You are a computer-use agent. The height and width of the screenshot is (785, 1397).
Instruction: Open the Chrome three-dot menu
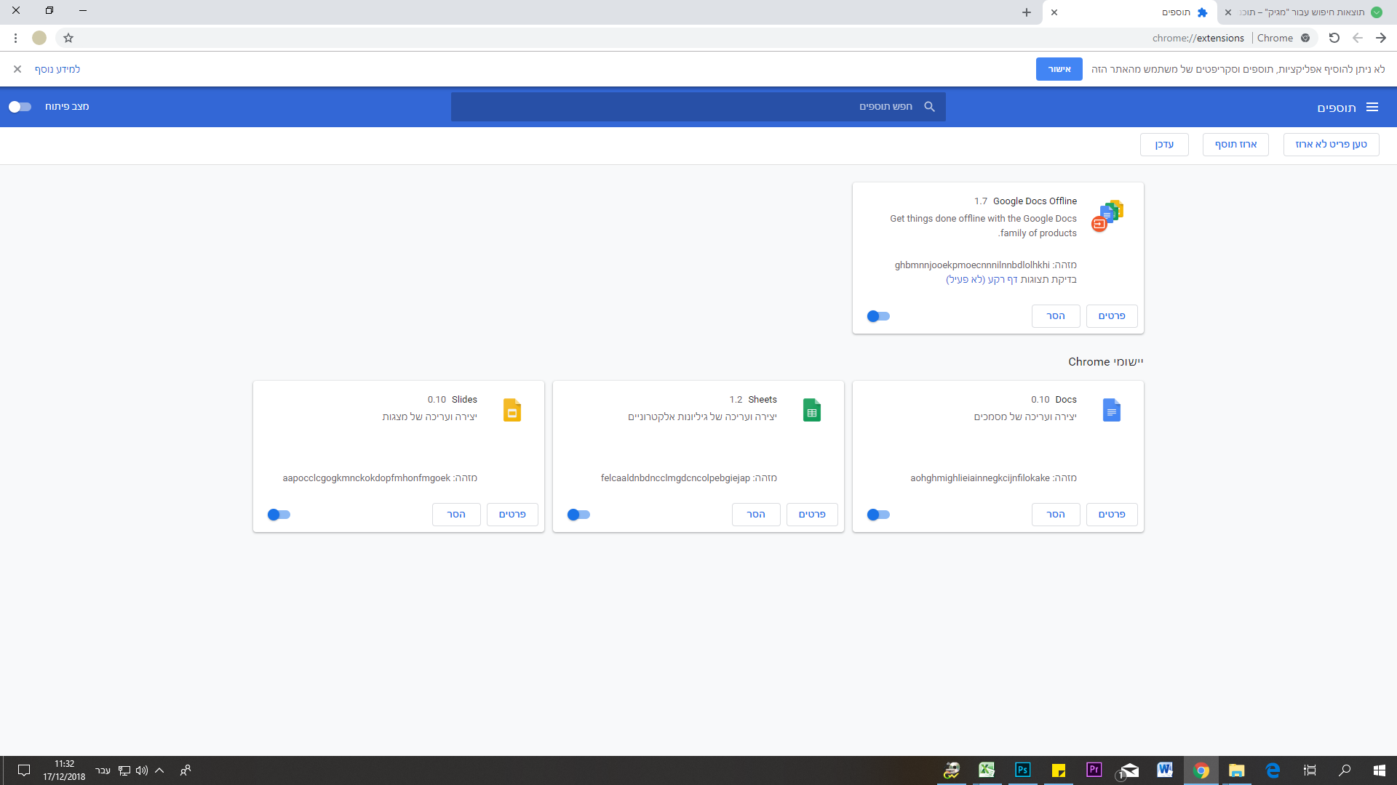(x=15, y=38)
